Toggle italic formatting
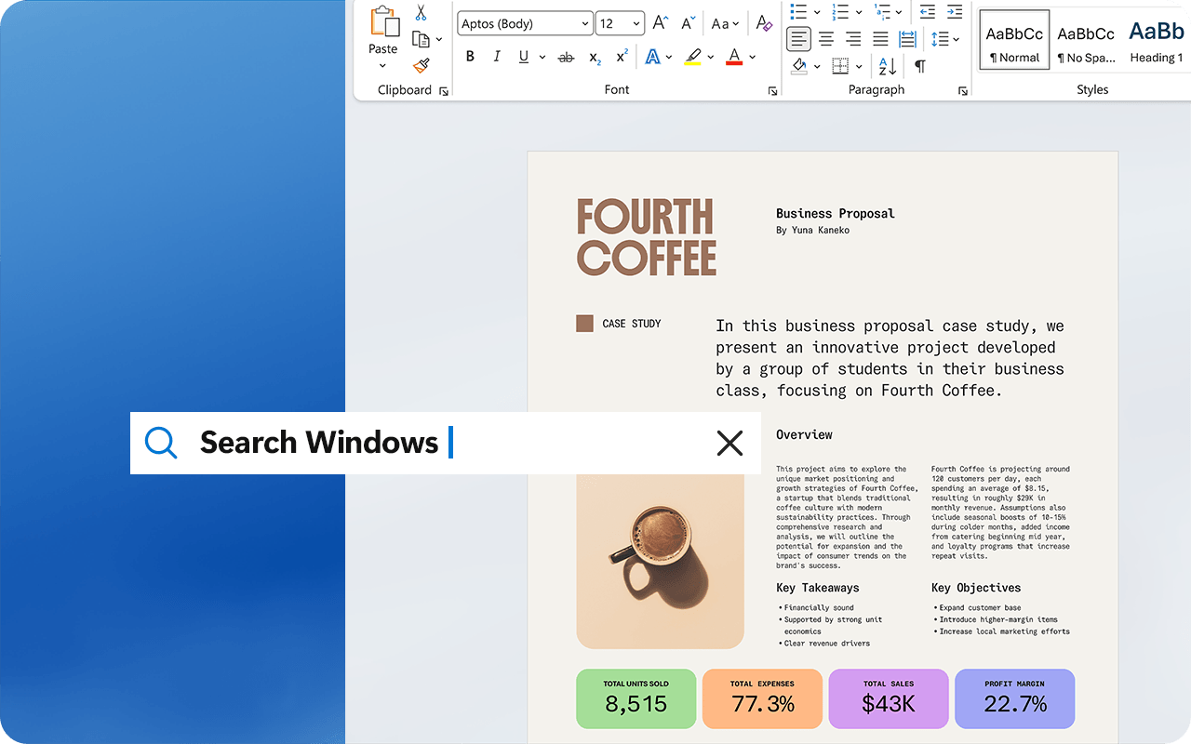The width and height of the screenshot is (1191, 744). click(x=497, y=57)
